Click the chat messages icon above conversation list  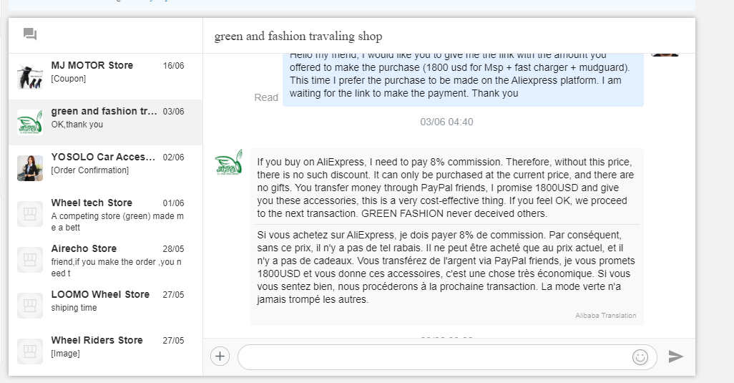(30, 34)
